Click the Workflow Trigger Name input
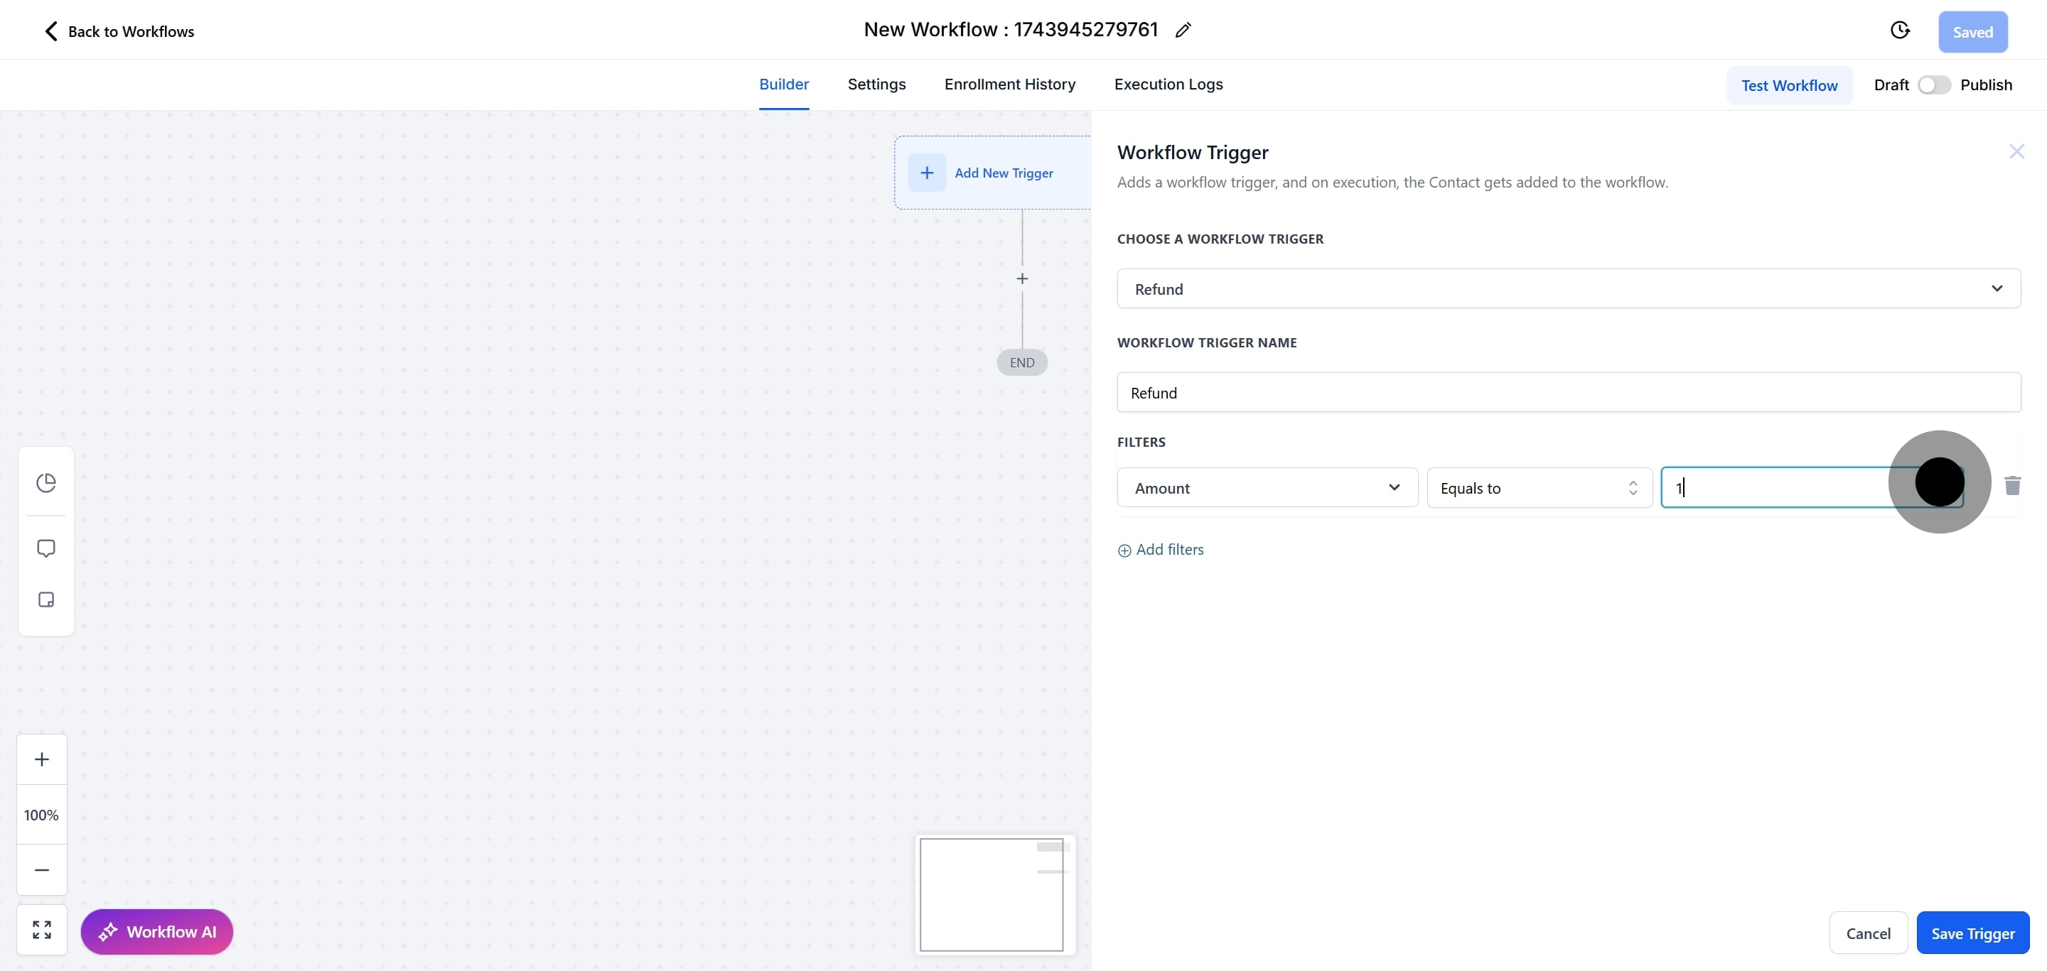2047x971 pixels. coord(1568,392)
